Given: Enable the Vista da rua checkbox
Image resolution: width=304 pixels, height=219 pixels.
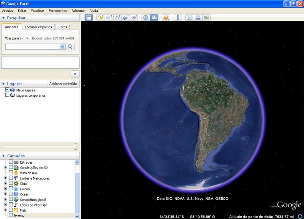Looking at the screenshot, I should pyautogui.click(x=11, y=172).
